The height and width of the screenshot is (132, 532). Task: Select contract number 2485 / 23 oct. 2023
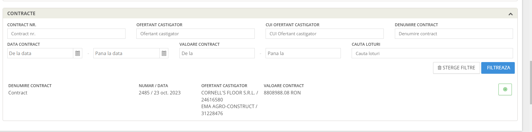pos(160,93)
